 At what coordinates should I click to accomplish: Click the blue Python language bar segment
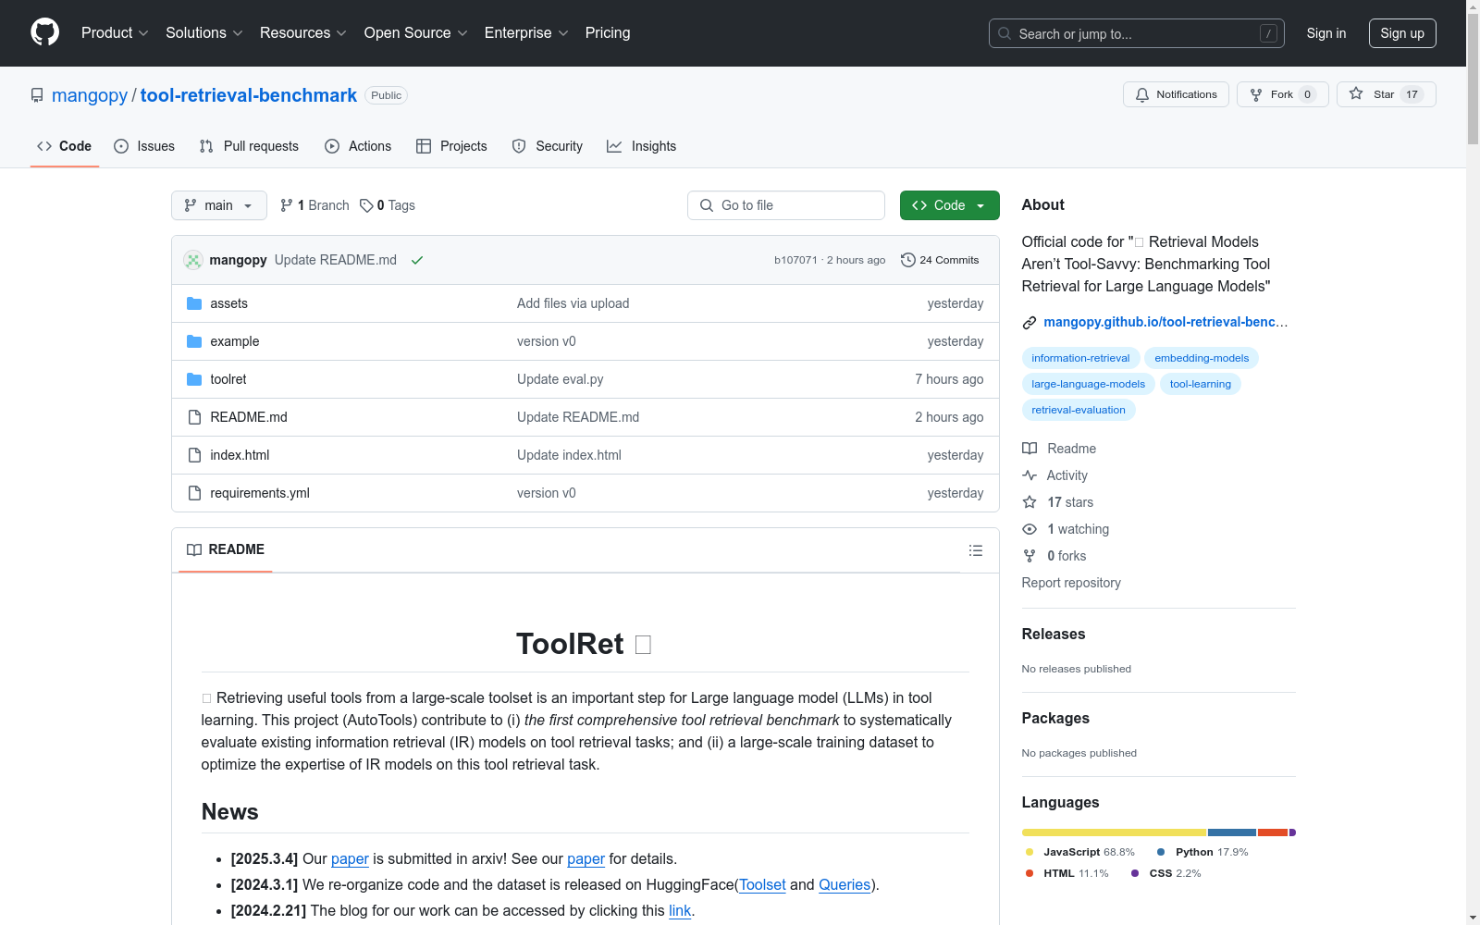pyautogui.click(x=1232, y=832)
